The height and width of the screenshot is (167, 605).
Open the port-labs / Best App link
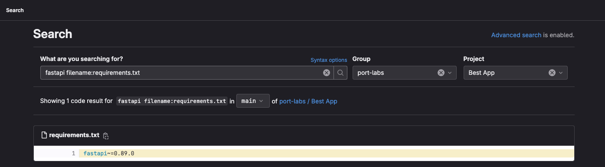pos(308,101)
